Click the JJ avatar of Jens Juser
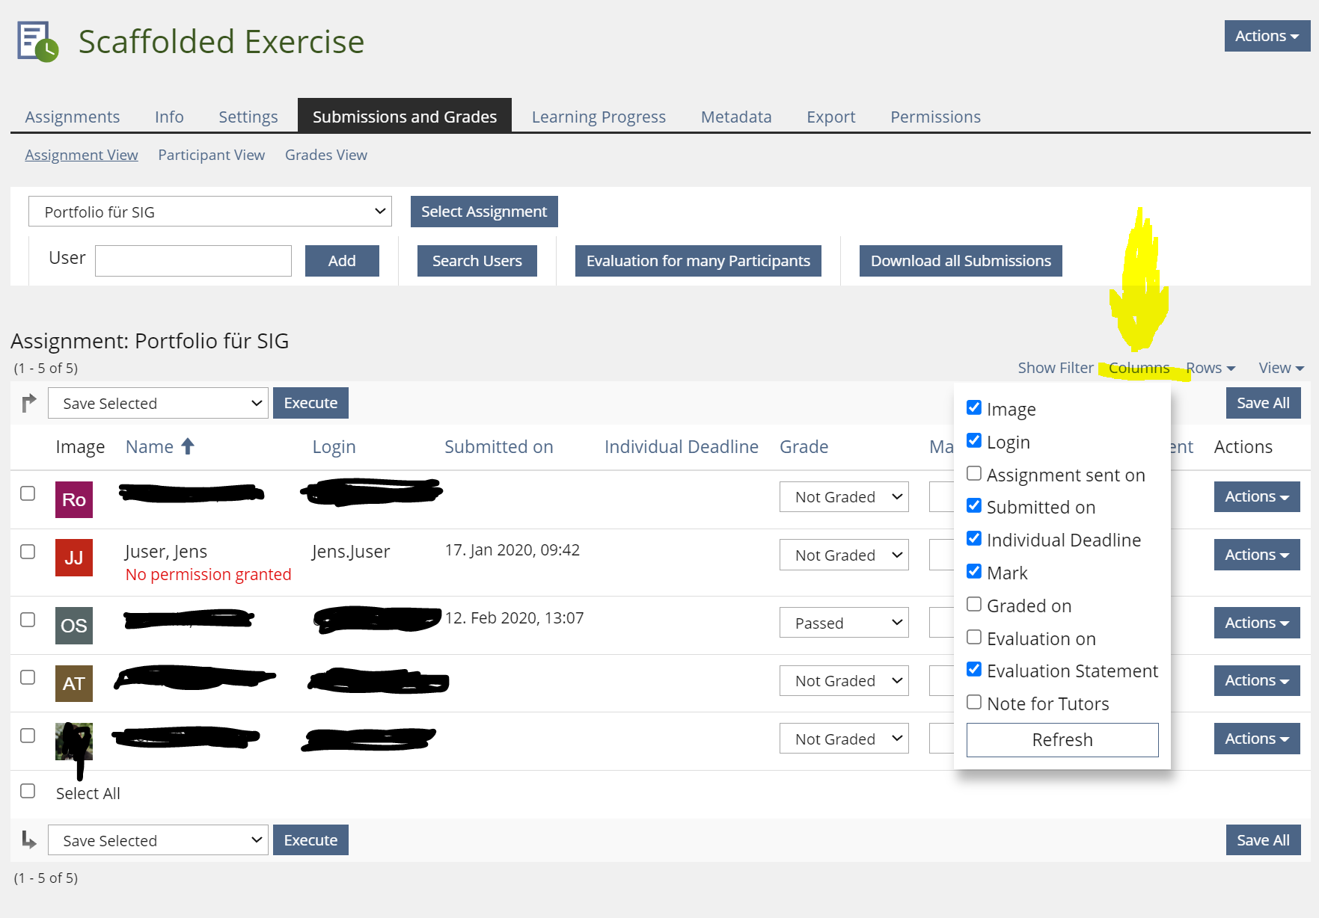1319x918 pixels. tap(74, 558)
